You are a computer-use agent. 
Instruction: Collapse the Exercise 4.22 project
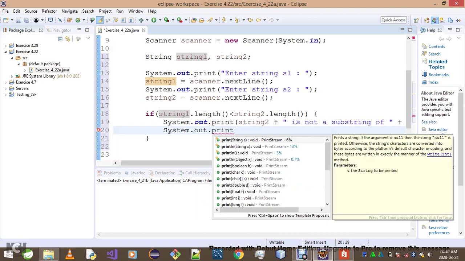coord(5,52)
